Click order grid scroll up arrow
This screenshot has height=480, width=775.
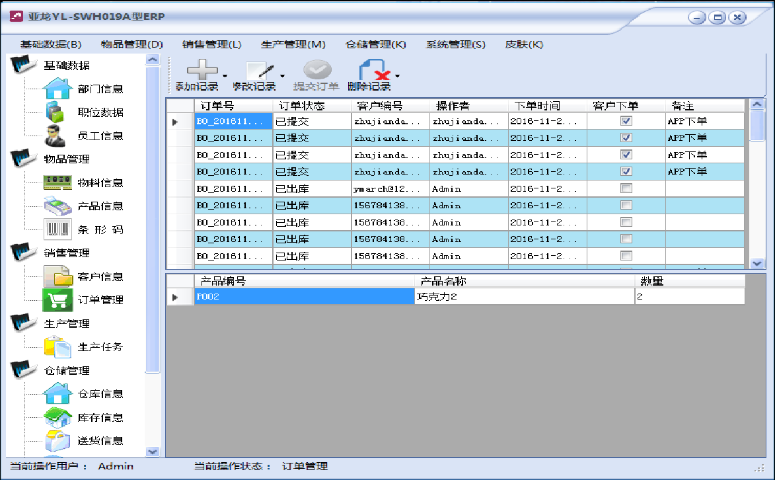(x=757, y=104)
